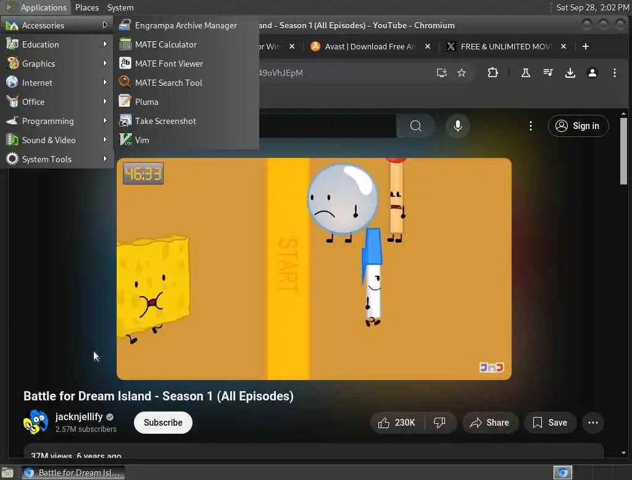Click the video title text
Screen dimensions: 632x480
point(159,396)
